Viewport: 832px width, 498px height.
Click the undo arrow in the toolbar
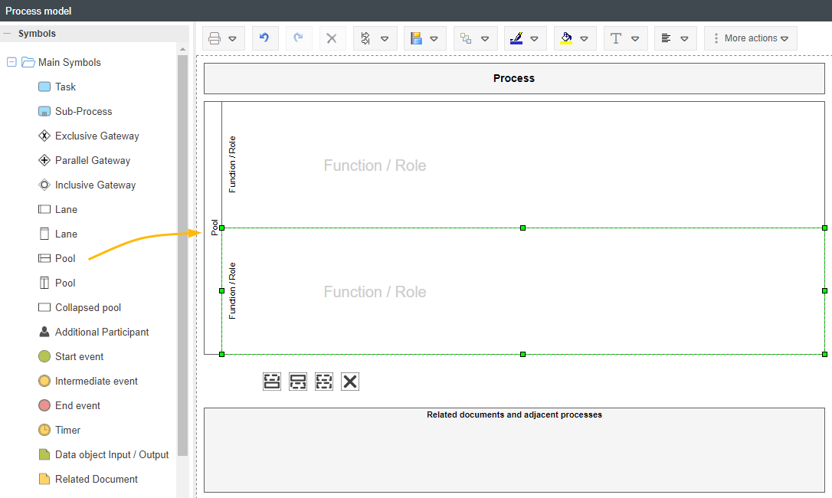(264, 38)
